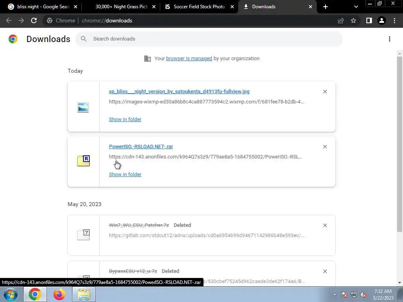The image size is (403, 302).
Task: Click the Action Center flag tray icon
Action: [344, 295]
